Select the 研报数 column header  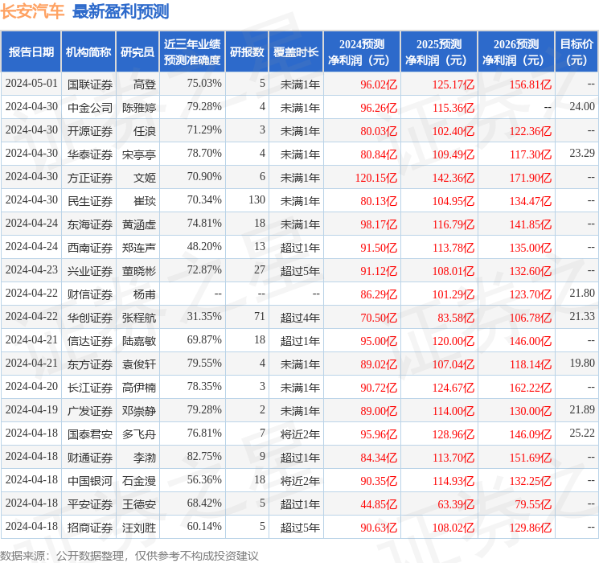pyautogui.click(x=247, y=52)
